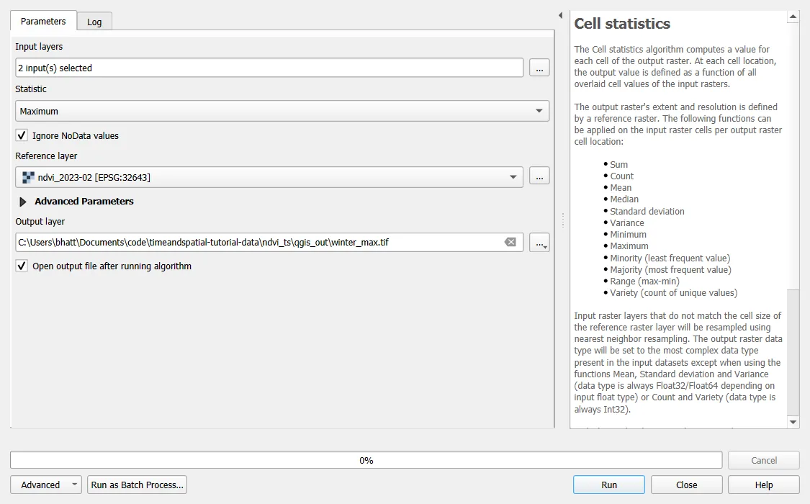
Task: Click 'Variance' in the function list
Action: click(626, 223)
